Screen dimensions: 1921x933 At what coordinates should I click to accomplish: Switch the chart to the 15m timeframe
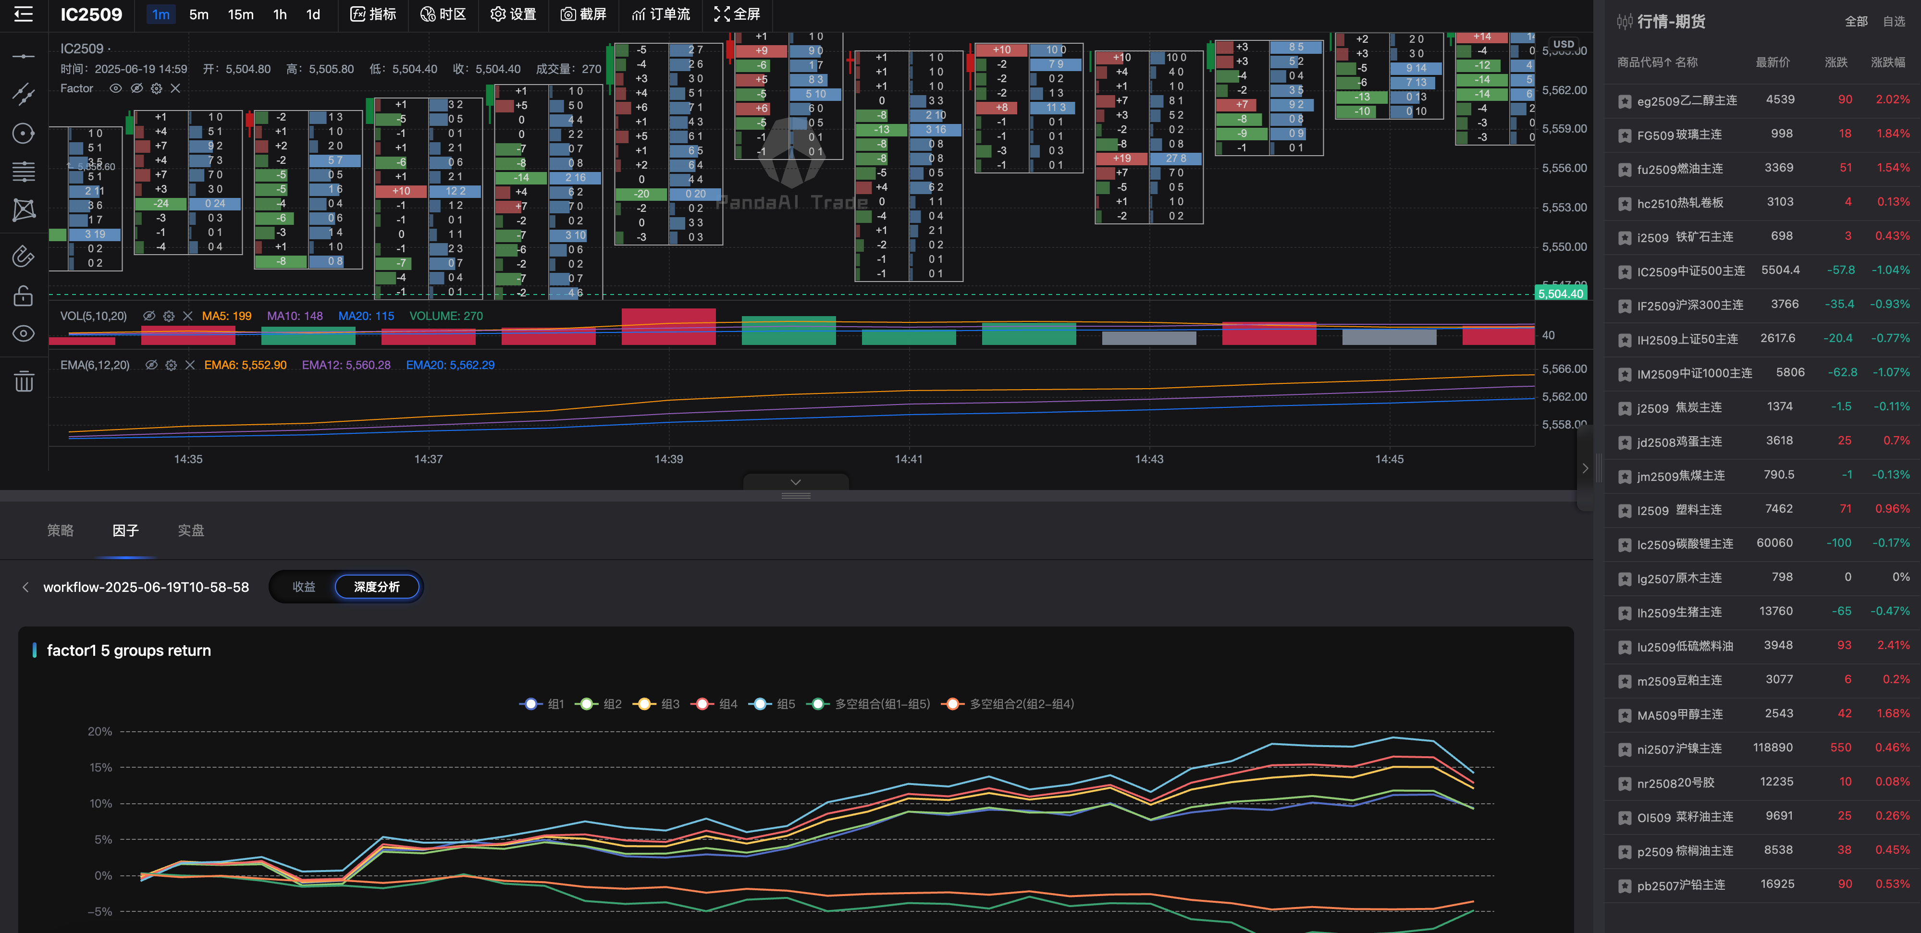240,14
